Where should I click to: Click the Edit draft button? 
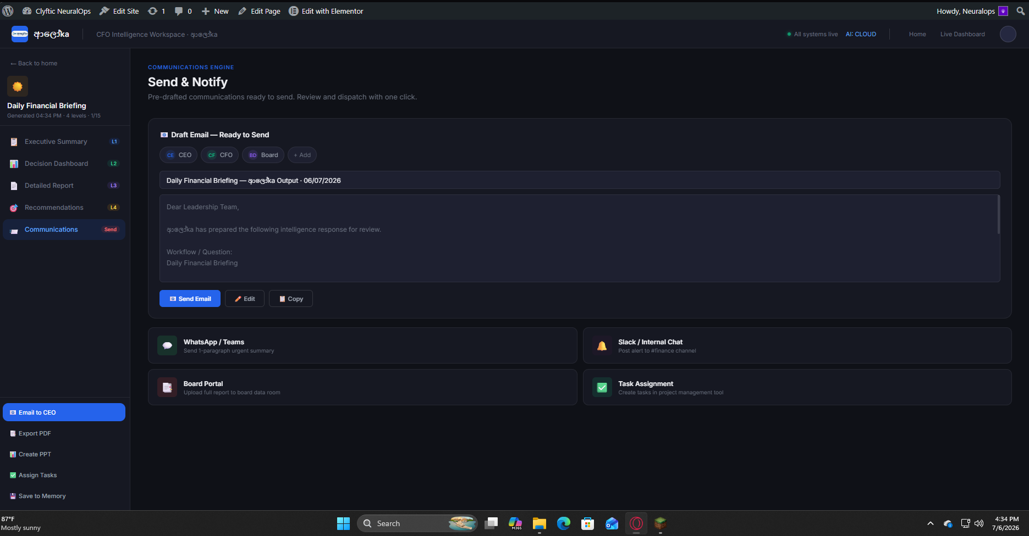[x=245, y=299]
